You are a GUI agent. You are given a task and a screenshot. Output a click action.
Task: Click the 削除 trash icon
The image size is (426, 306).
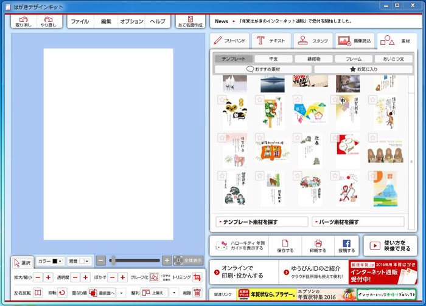(x=197, y=293)
